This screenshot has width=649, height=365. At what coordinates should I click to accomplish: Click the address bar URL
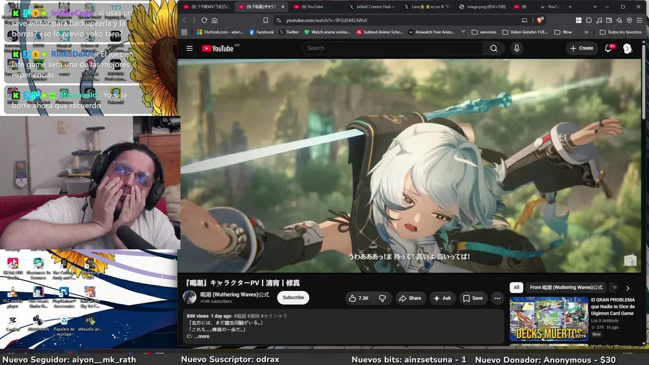[x=327, y=20]
